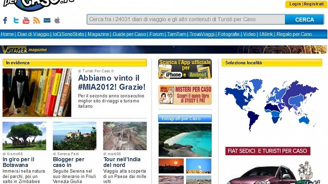Click the Apple icon in the social bar
The image size is (328, 184).
pos(57,20)
